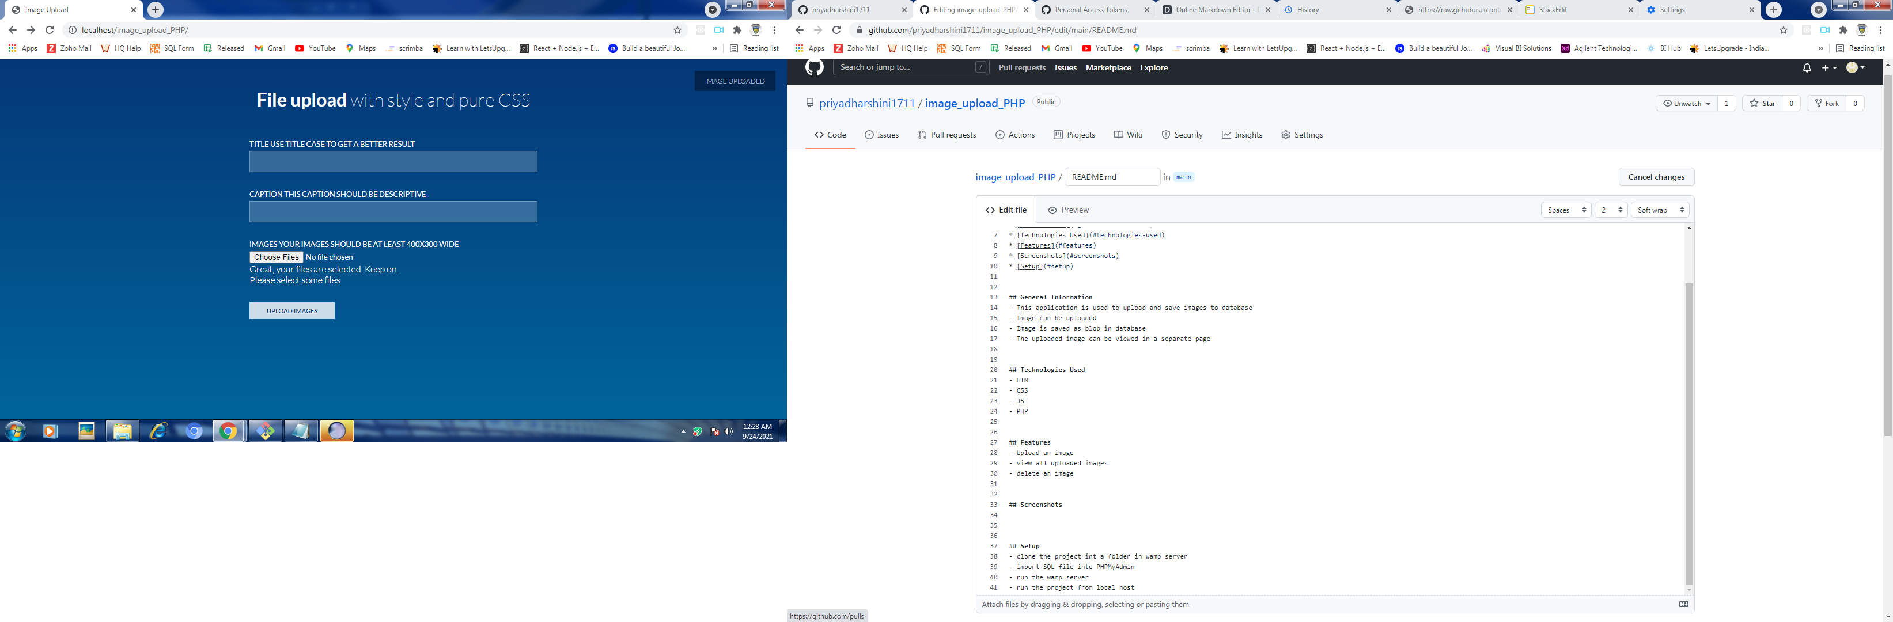
Task: Open the Apps shortcut in the localhost bookmarks bar
Action: [23, 48]
